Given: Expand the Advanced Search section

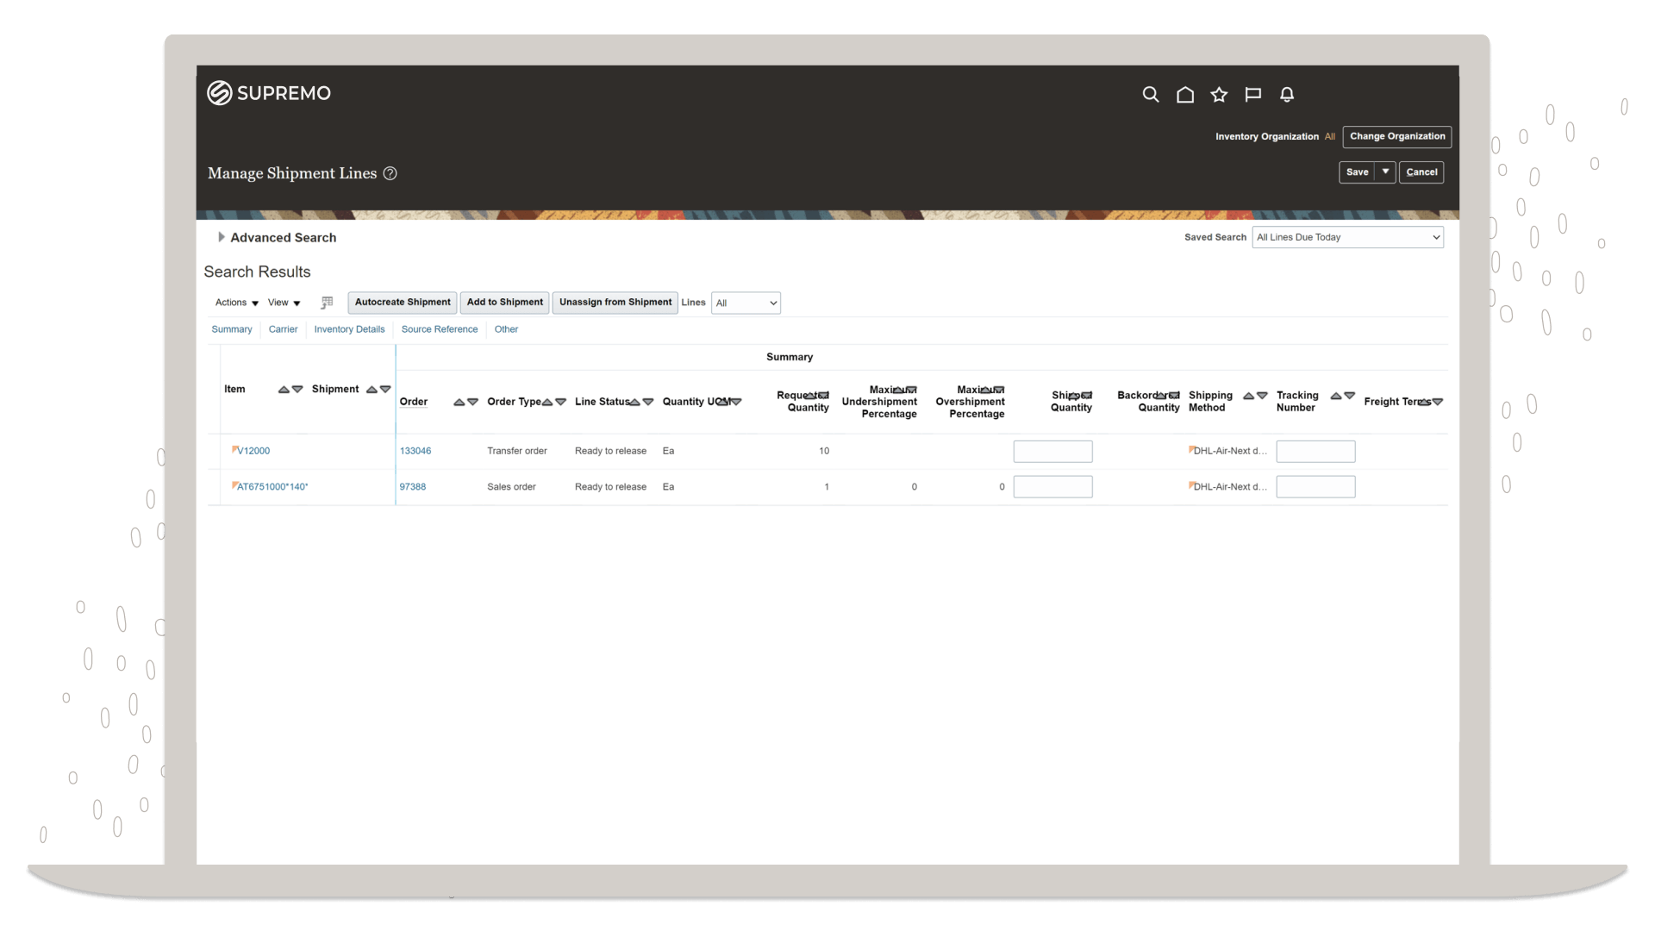Looking at the screenshot, I should click(222, 237).
